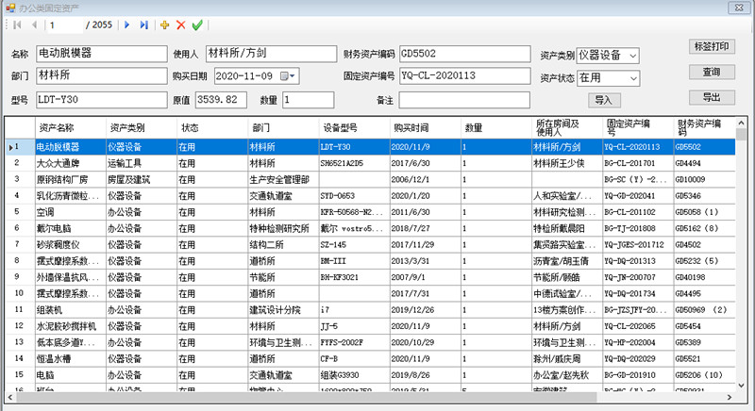
Task: Move to the next record
Action: 127,25
